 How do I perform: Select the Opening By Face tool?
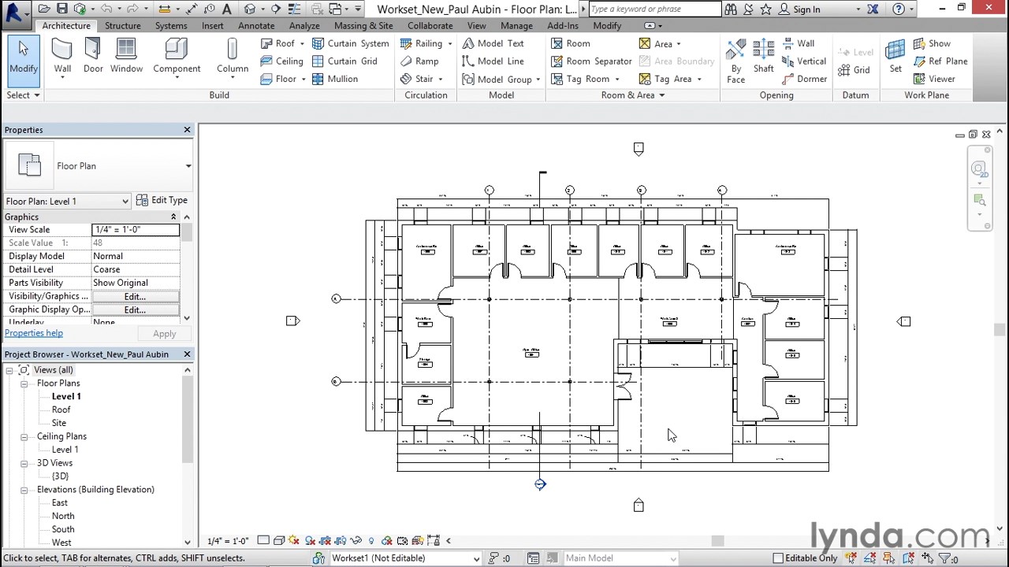pos(735,61)
